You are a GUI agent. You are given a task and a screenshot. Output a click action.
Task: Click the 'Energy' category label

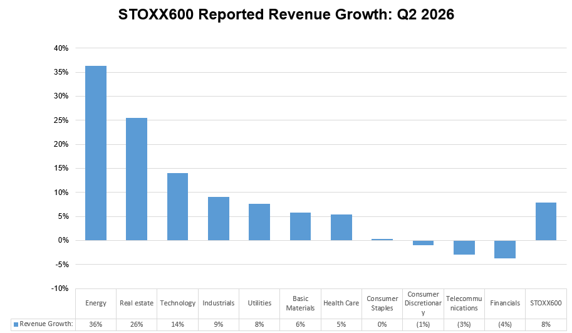click(x=96, y=303)
